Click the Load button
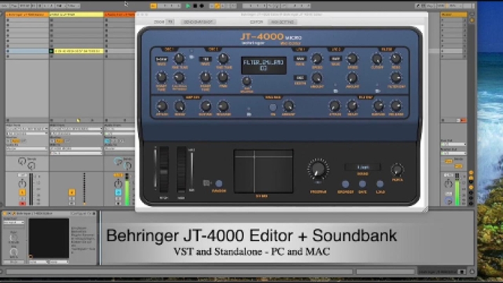 pyautogui.click(x=380, y=184)
